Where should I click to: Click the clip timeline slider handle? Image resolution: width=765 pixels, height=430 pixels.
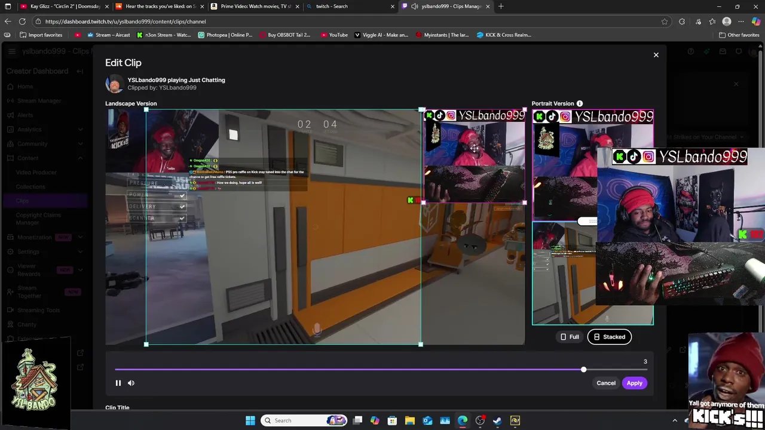tap(583, 370)
